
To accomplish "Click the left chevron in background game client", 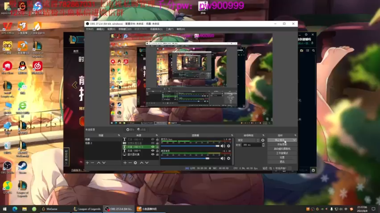I will 75,85.
